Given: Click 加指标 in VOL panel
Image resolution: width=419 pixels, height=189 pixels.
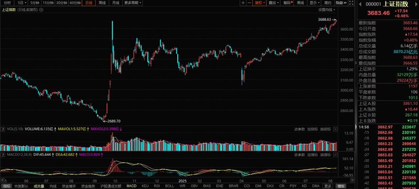Looking at the screenshot, I should click(312, 129).
